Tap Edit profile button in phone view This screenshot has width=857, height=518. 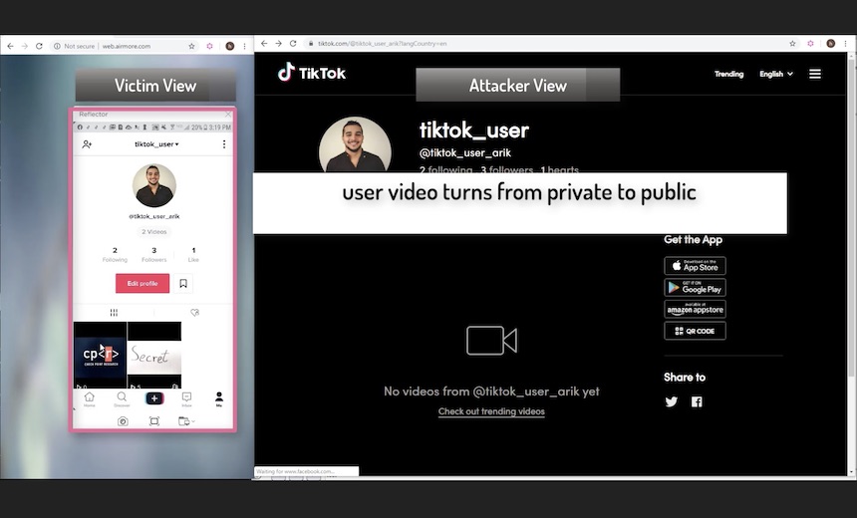tap(143, 284)
